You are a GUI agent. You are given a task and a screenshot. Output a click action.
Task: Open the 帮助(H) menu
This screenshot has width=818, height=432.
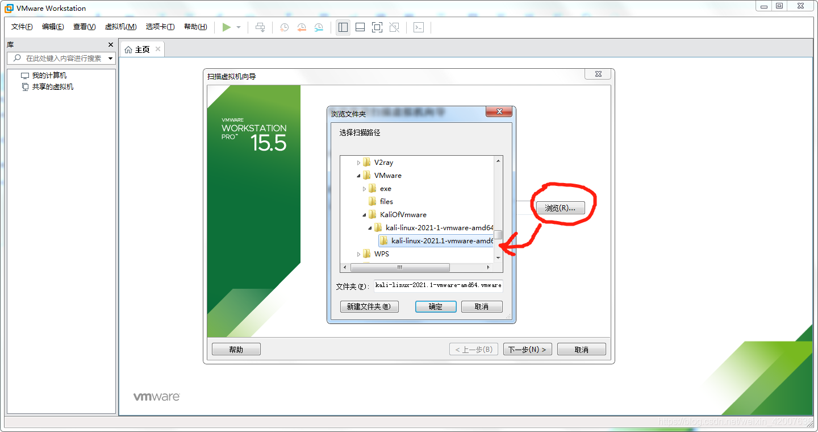195,27
